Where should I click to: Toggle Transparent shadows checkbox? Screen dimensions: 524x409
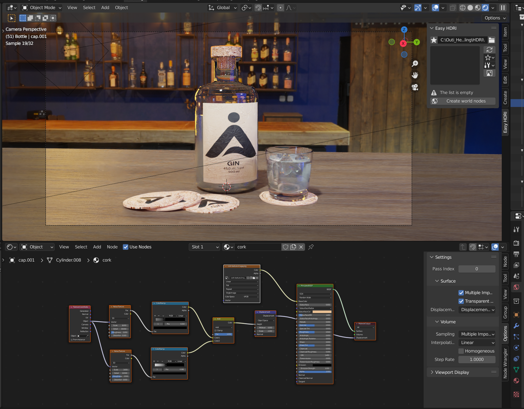[x=461, y=301]
